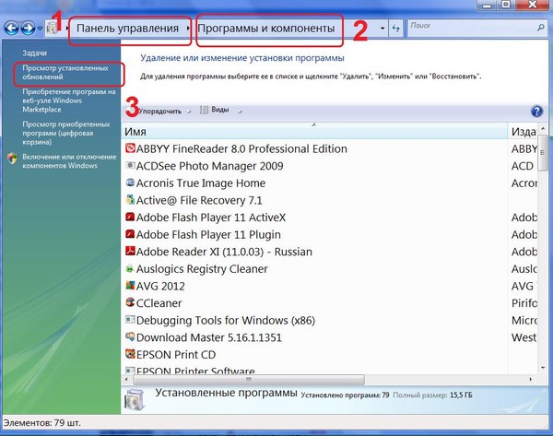Click the magnifier search icon
The height and width of the screenshot is (436, 553).
[x=540, y=27]
